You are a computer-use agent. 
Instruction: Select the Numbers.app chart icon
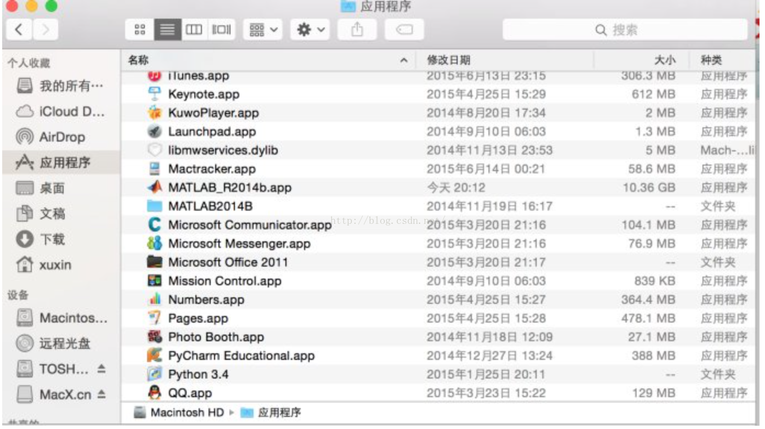[155, 300]
